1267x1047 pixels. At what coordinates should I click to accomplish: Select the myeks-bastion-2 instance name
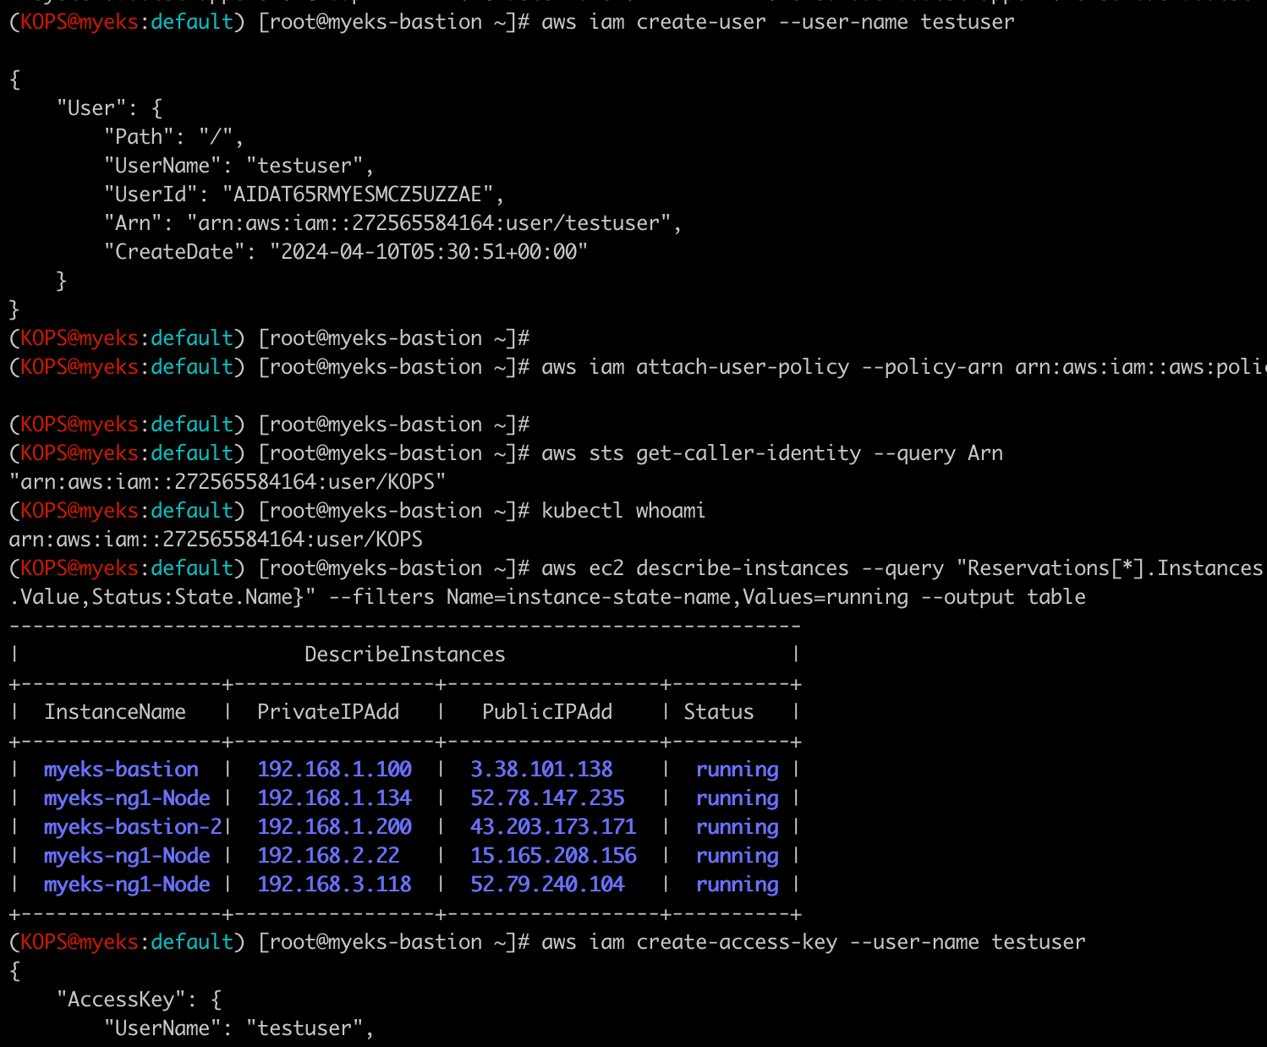(133, 827)
